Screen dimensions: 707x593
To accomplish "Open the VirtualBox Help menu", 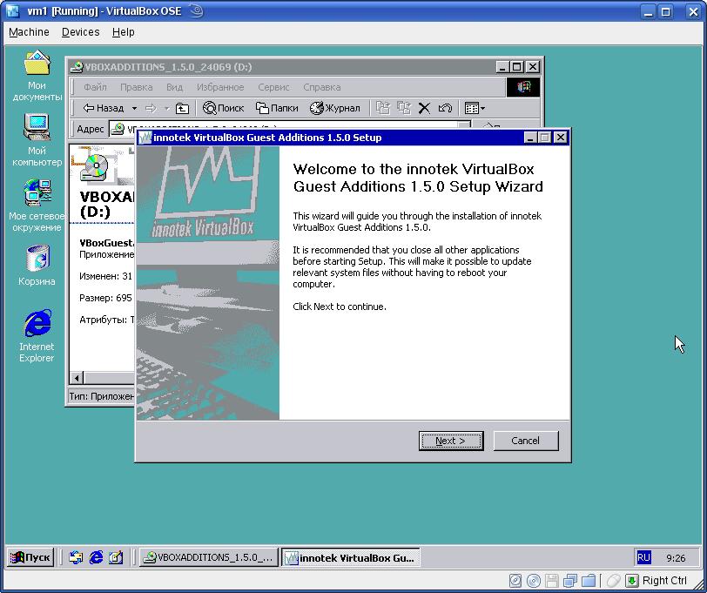I will click(123, 32).
